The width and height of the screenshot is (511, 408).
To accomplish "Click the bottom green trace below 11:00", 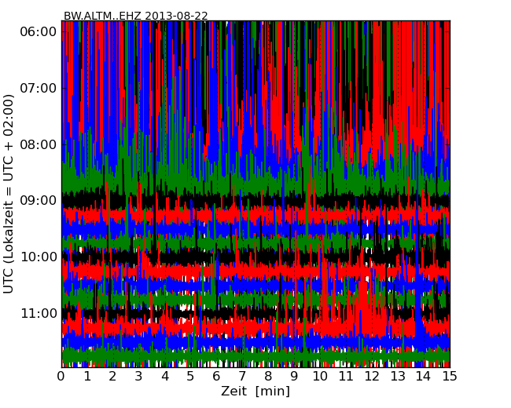I will click(256, 356).
